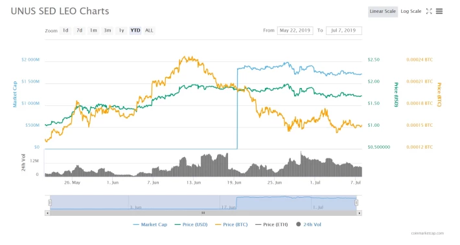Toggle 24h Vol series in legend
Image resolution: width=460 pixels, height=245 pixels.
click(x=308, y=224)
